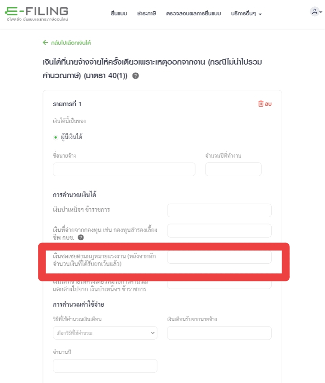
Task: Click the E-FILING logo
Action: 37,14
